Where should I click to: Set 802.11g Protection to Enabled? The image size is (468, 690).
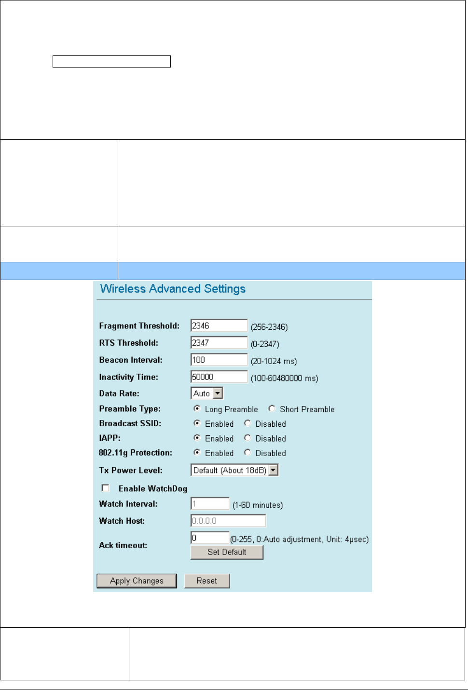(197, 452)
